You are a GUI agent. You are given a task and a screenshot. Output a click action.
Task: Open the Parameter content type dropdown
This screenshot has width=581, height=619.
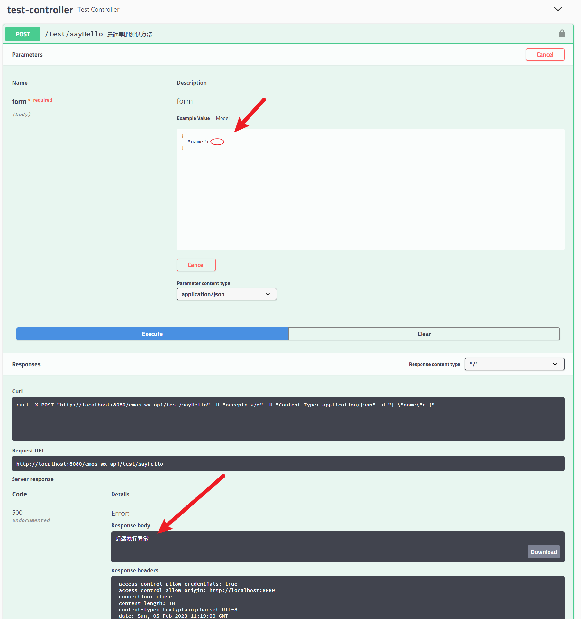coord(227,294)
